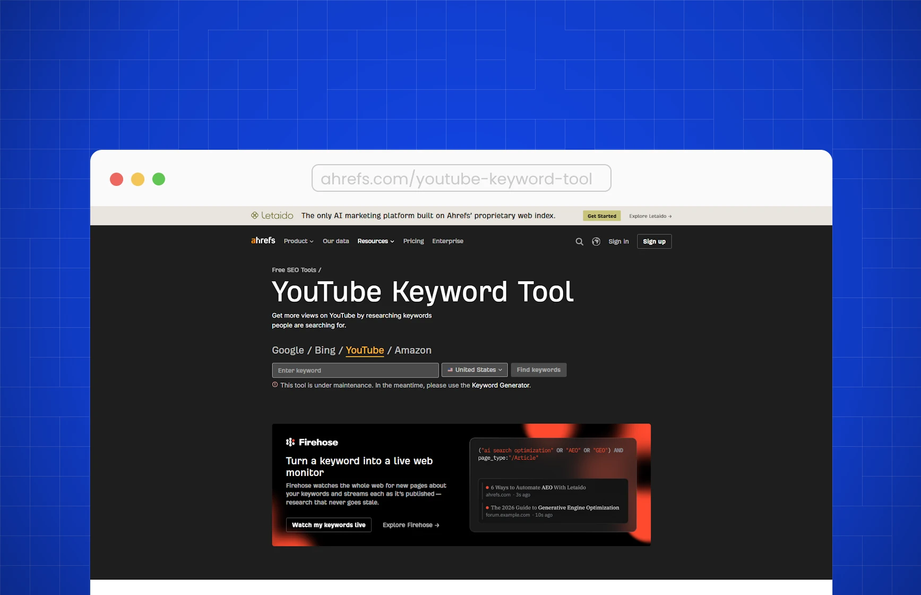Click the Firehose logo icon

pos(290,442)
